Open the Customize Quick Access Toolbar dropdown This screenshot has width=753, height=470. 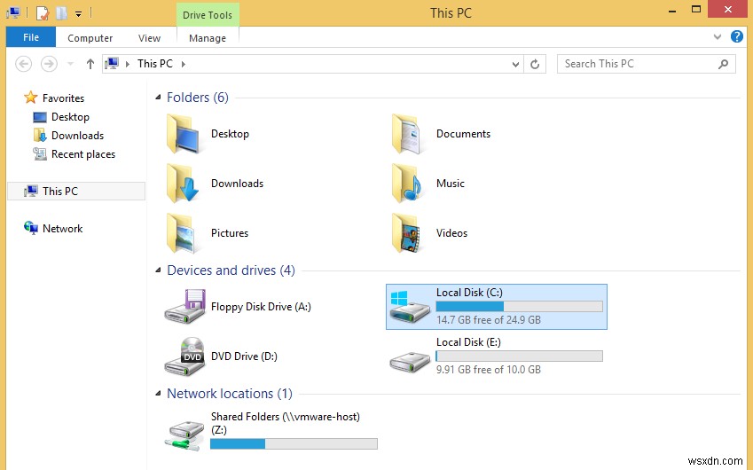click(x=78, y=14)
